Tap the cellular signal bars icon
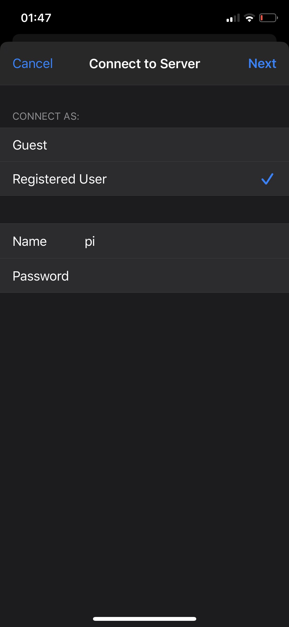The width and height of the screenshot is (289, 627). [233, 18]
